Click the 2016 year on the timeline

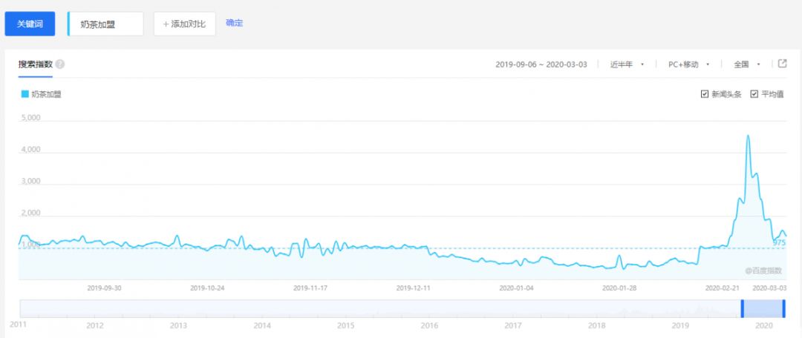(x=429, y=325)
